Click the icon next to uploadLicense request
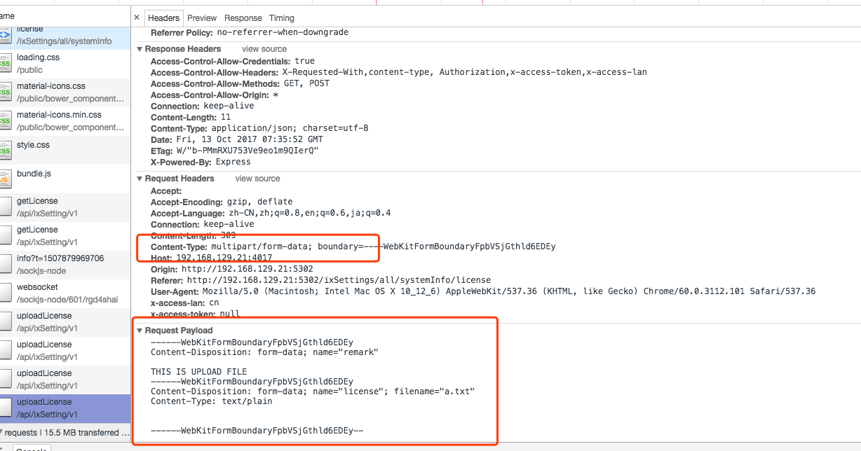Image resolution: width=861 pixels, height=451 pixels. tap(6, 321)
